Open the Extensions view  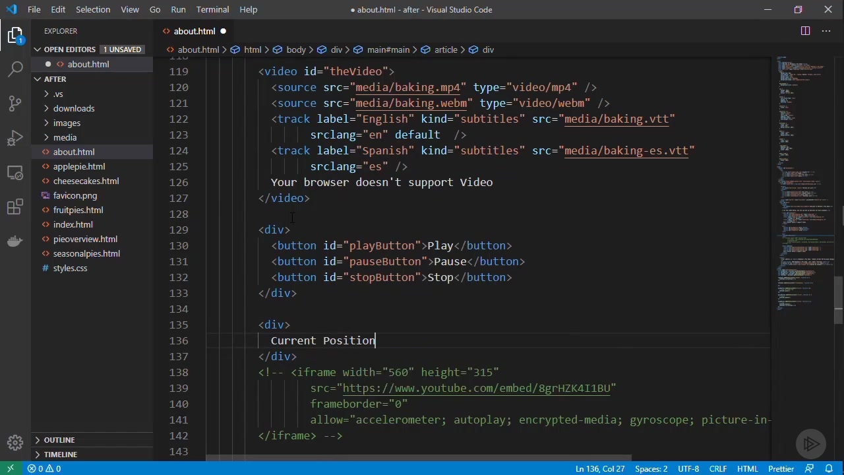[x=16, y=207]
